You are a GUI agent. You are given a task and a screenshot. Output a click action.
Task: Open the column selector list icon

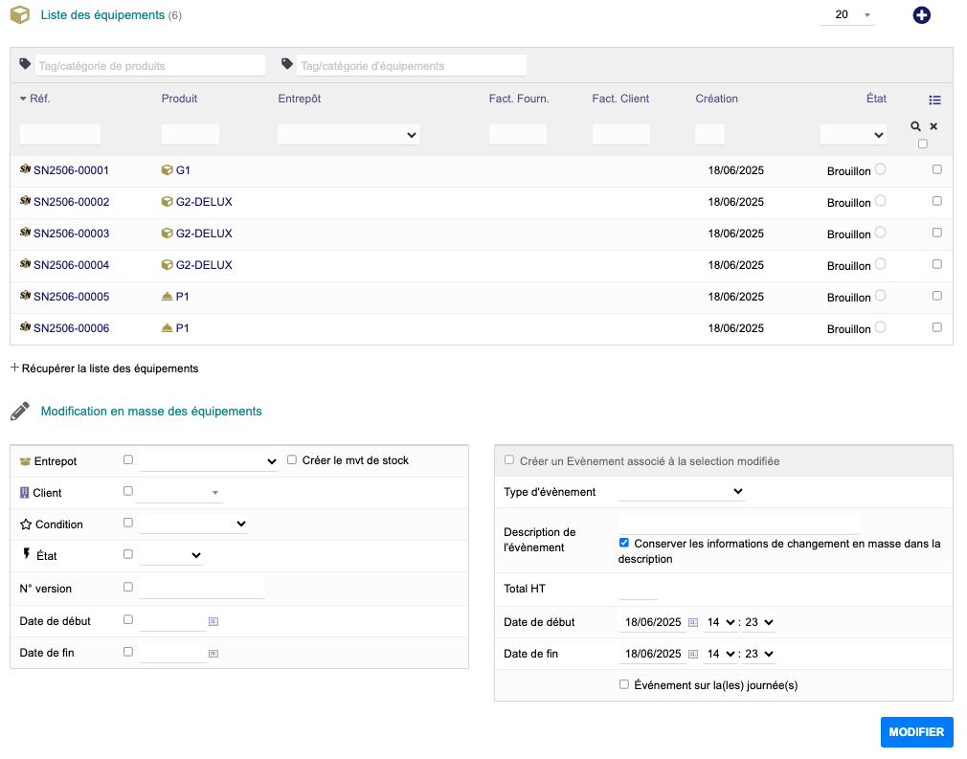934,100
